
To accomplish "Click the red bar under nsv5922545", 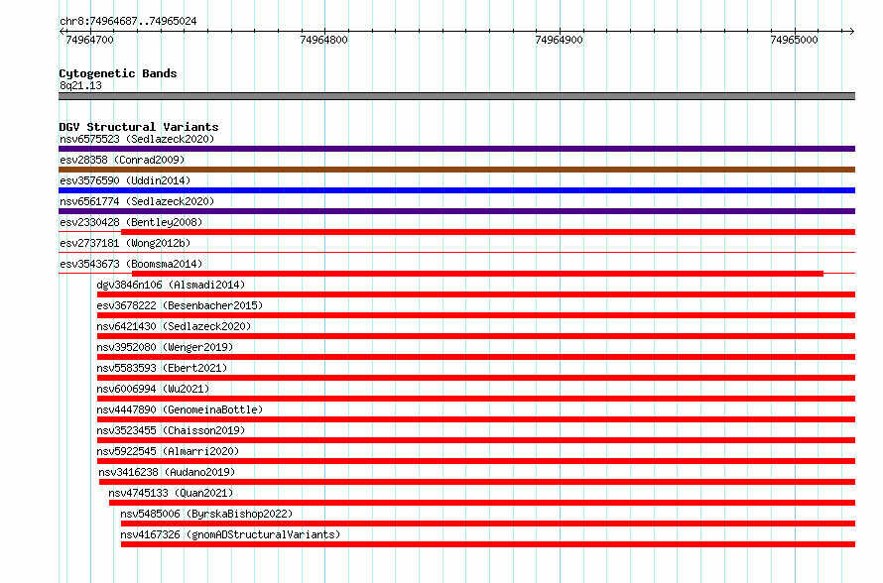I will coord(476,461).
